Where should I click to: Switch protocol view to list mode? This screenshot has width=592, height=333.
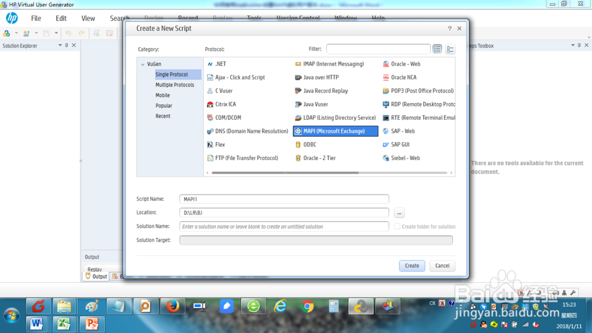[x=437, y=49]
